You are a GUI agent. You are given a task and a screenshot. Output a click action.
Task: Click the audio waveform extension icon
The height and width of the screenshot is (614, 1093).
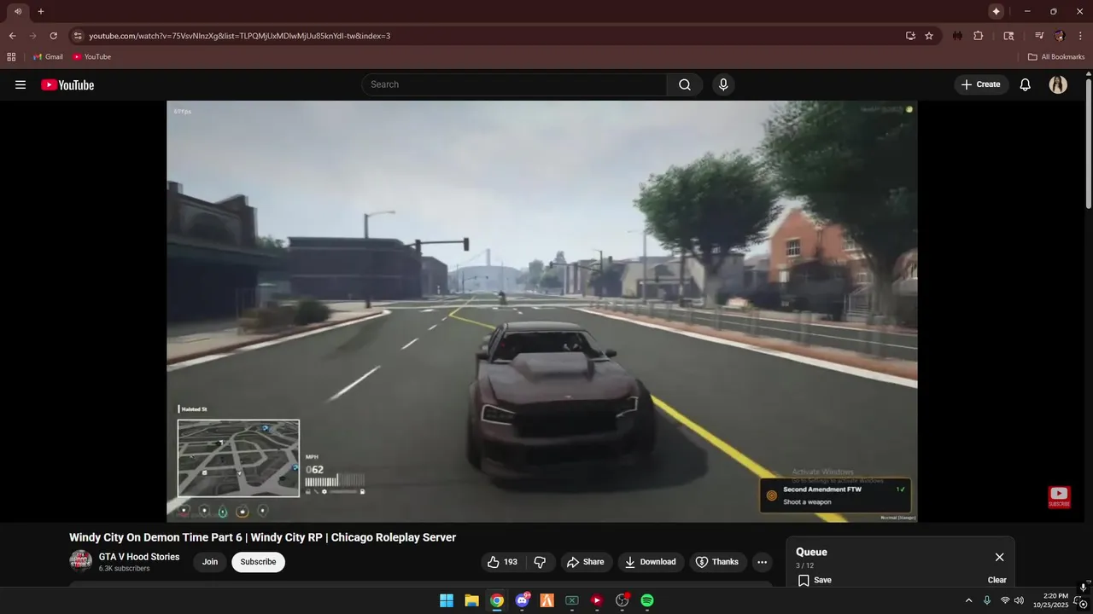(x=957, y=36)
